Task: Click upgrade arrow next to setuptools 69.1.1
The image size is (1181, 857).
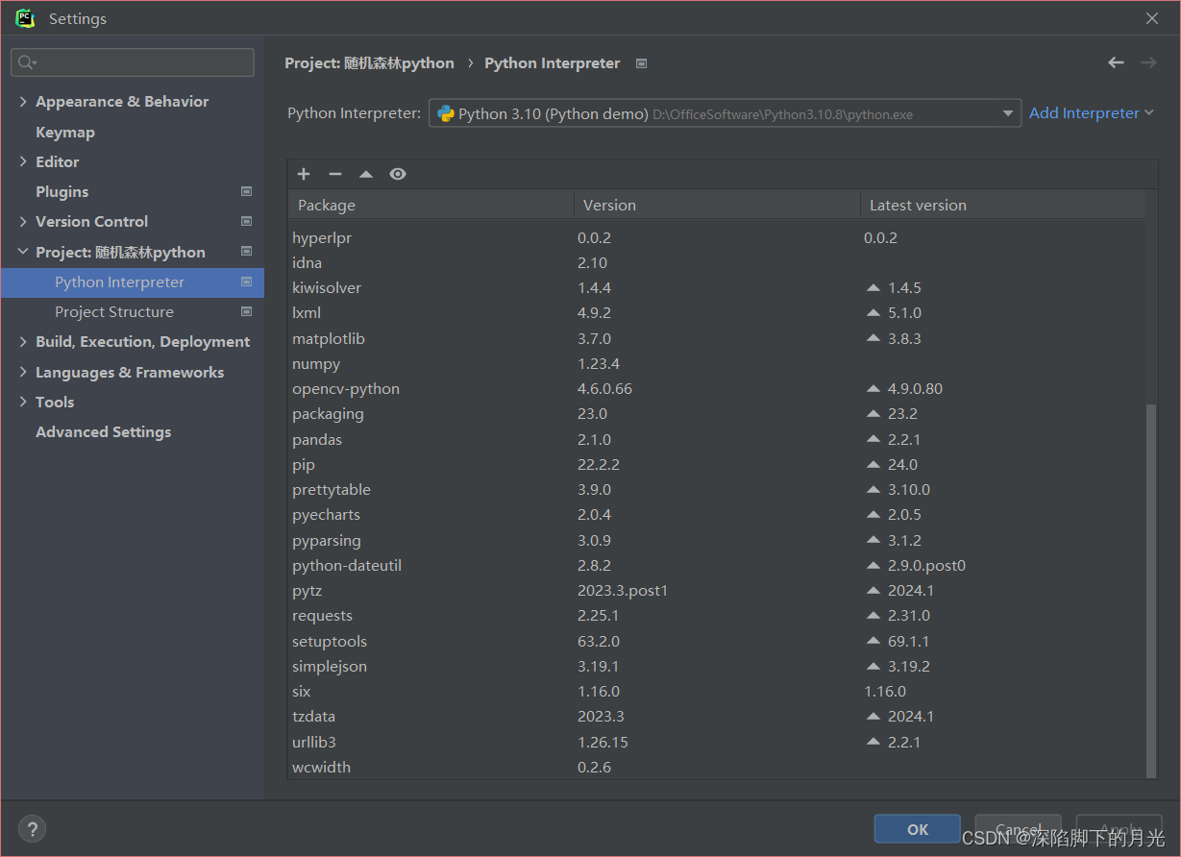Action: 873,641
